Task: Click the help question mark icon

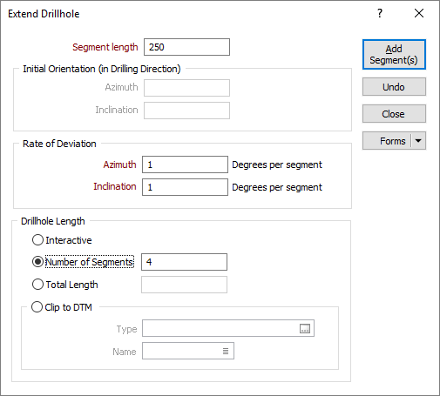Action: click(x=380, y=13)
